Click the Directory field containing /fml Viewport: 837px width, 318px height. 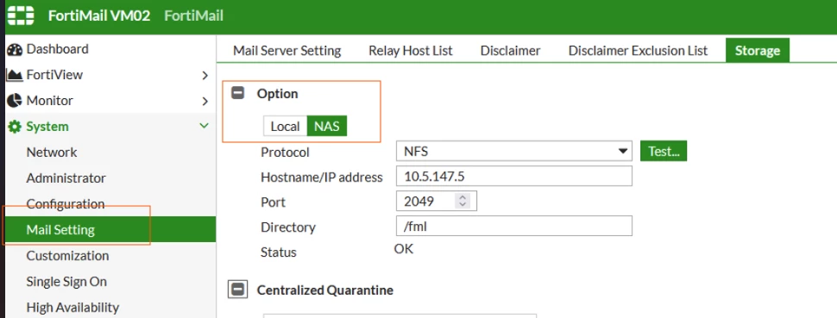(514, 226)
